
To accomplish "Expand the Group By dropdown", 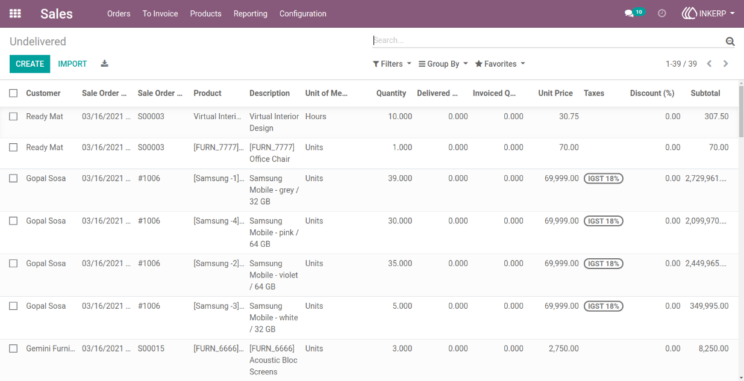I will pyautogui.click(x=443, y=64).
